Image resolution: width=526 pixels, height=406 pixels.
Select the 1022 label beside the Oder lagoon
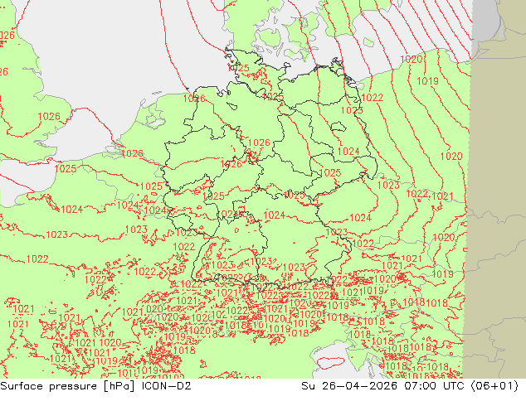pyautogui.click(x=372, y=98)
